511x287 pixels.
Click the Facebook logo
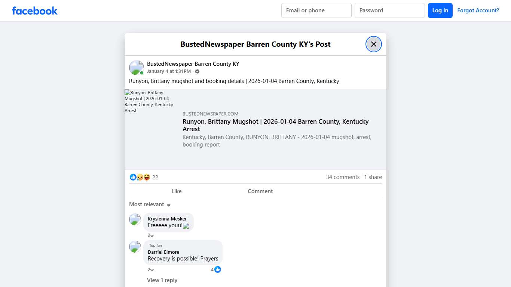pos(34,10)
